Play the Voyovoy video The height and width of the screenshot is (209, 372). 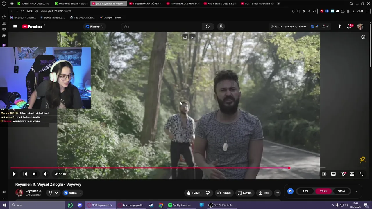click(14, 174)
